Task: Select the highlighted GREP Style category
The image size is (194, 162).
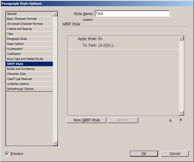Action: click(29, 64)
